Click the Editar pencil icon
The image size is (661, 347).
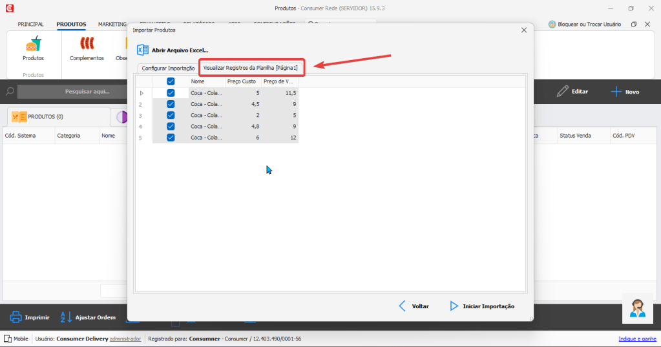(562, 92)
